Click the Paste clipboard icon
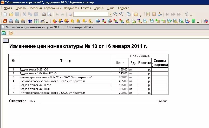The height and width of the screenshot is (128, 209). click(x=36, y=14)
